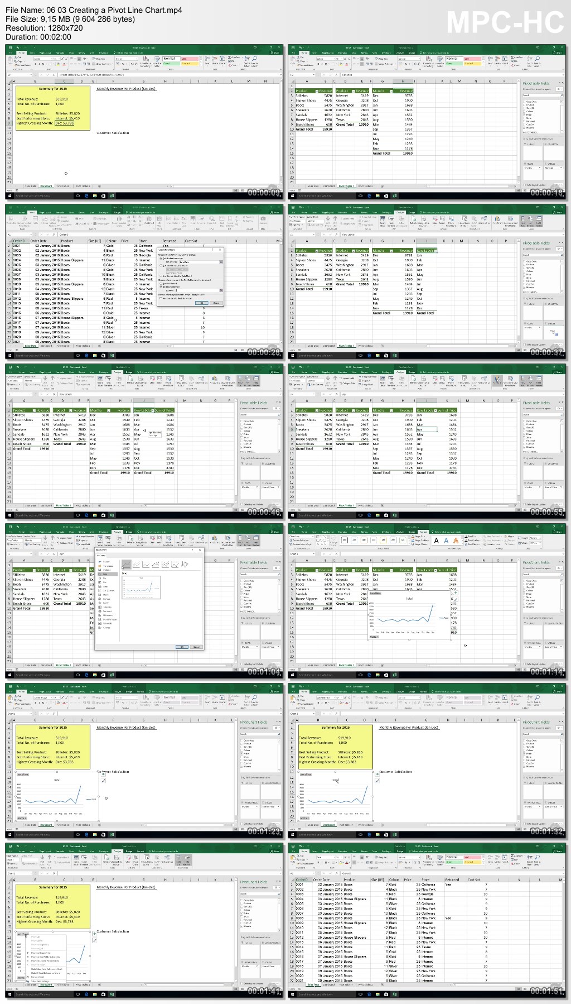571x1004 pixels.
Task: Open Months field dropdown in Rows area, 00:01:14 frame
Action: [x=541, y=647]
